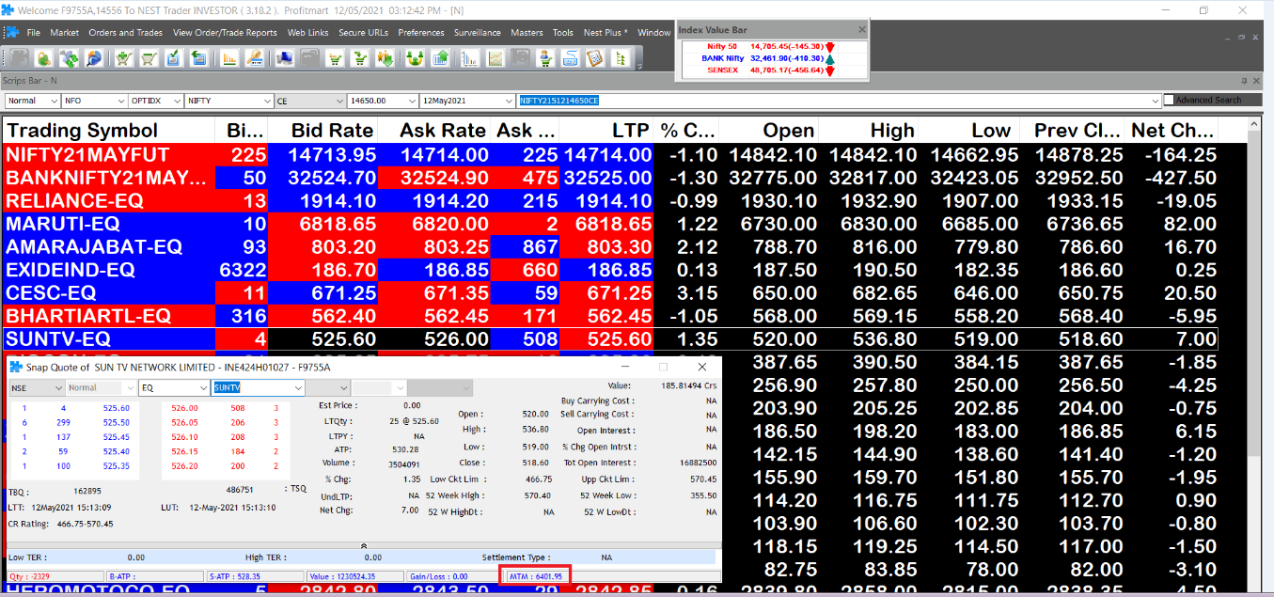1274x597 pixels.
Task: Sort by the Bid Rate column header
Action: click(x=322, y=130)
